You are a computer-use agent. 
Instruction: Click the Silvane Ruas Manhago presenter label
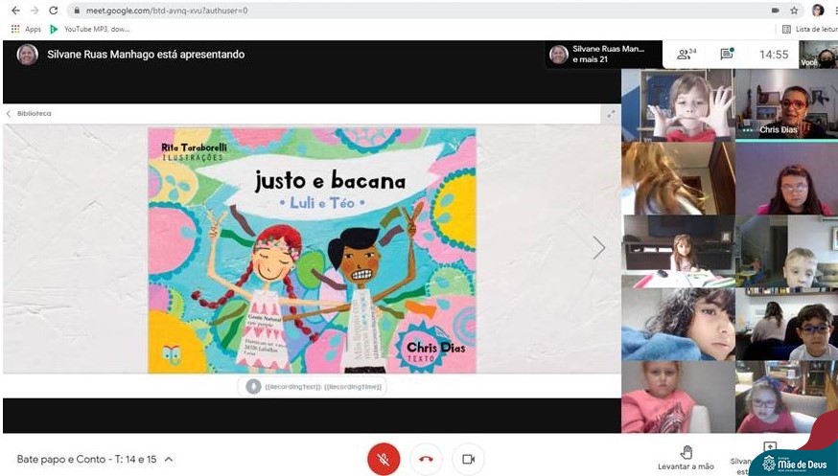[x=146, y=55]
